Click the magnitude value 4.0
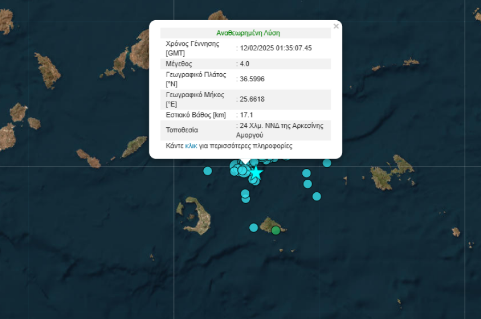 244,64
